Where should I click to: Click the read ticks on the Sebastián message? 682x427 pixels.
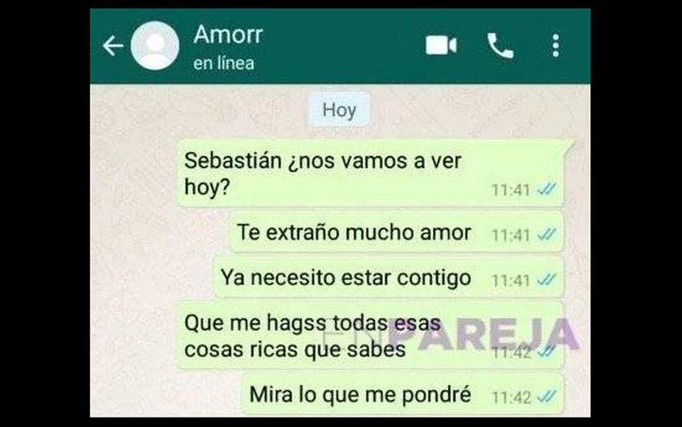(546, 189)
